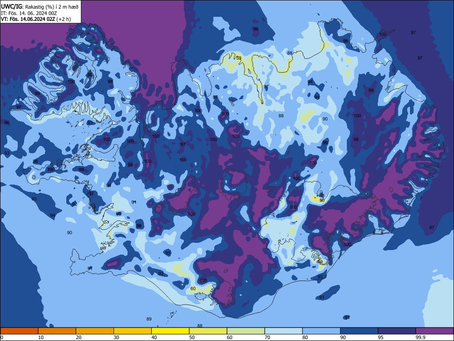
Task: Click the legend tick label '99.9'
Action: point(421,337)
